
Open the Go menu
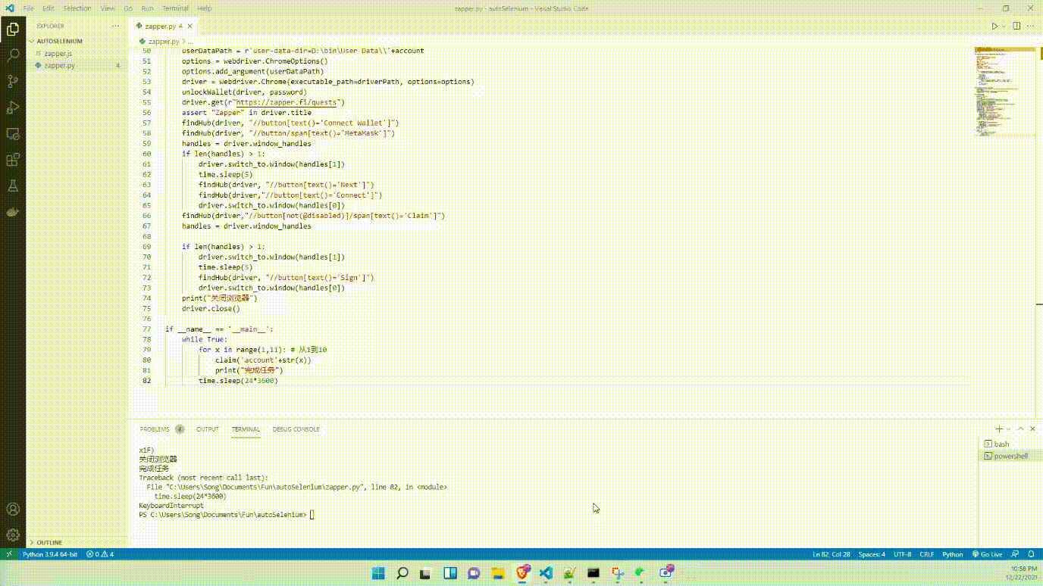(127, 8)
